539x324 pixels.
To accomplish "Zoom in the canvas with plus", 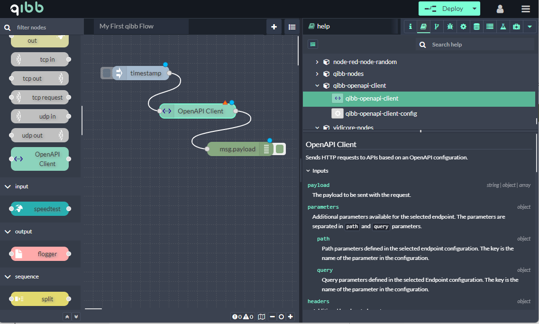I will pos(291,317).
